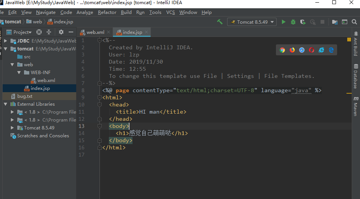This screenshot has height=199, width=360.
Task: Fold the body block at line 13
Action: point(99,126)
